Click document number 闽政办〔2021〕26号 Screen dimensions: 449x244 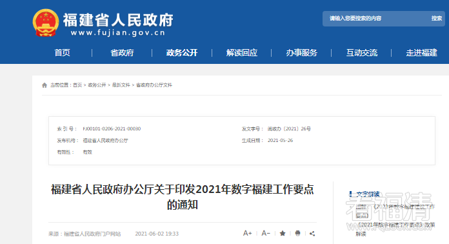click(289, 129)
